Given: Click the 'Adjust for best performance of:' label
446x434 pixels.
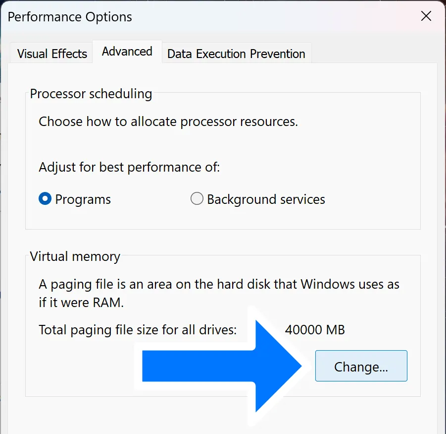Looking at the screenshot, I should pos(129,167).
